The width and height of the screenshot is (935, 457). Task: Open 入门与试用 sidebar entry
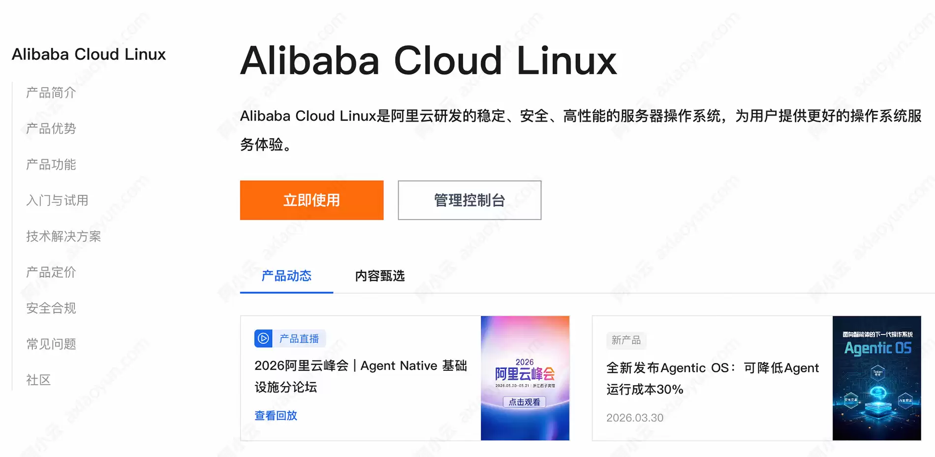(x=57, y=200)
